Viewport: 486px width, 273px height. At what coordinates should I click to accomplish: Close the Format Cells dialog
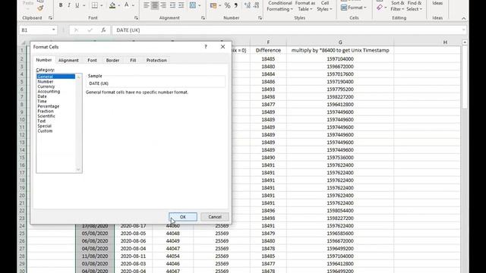tap(222, 47)
